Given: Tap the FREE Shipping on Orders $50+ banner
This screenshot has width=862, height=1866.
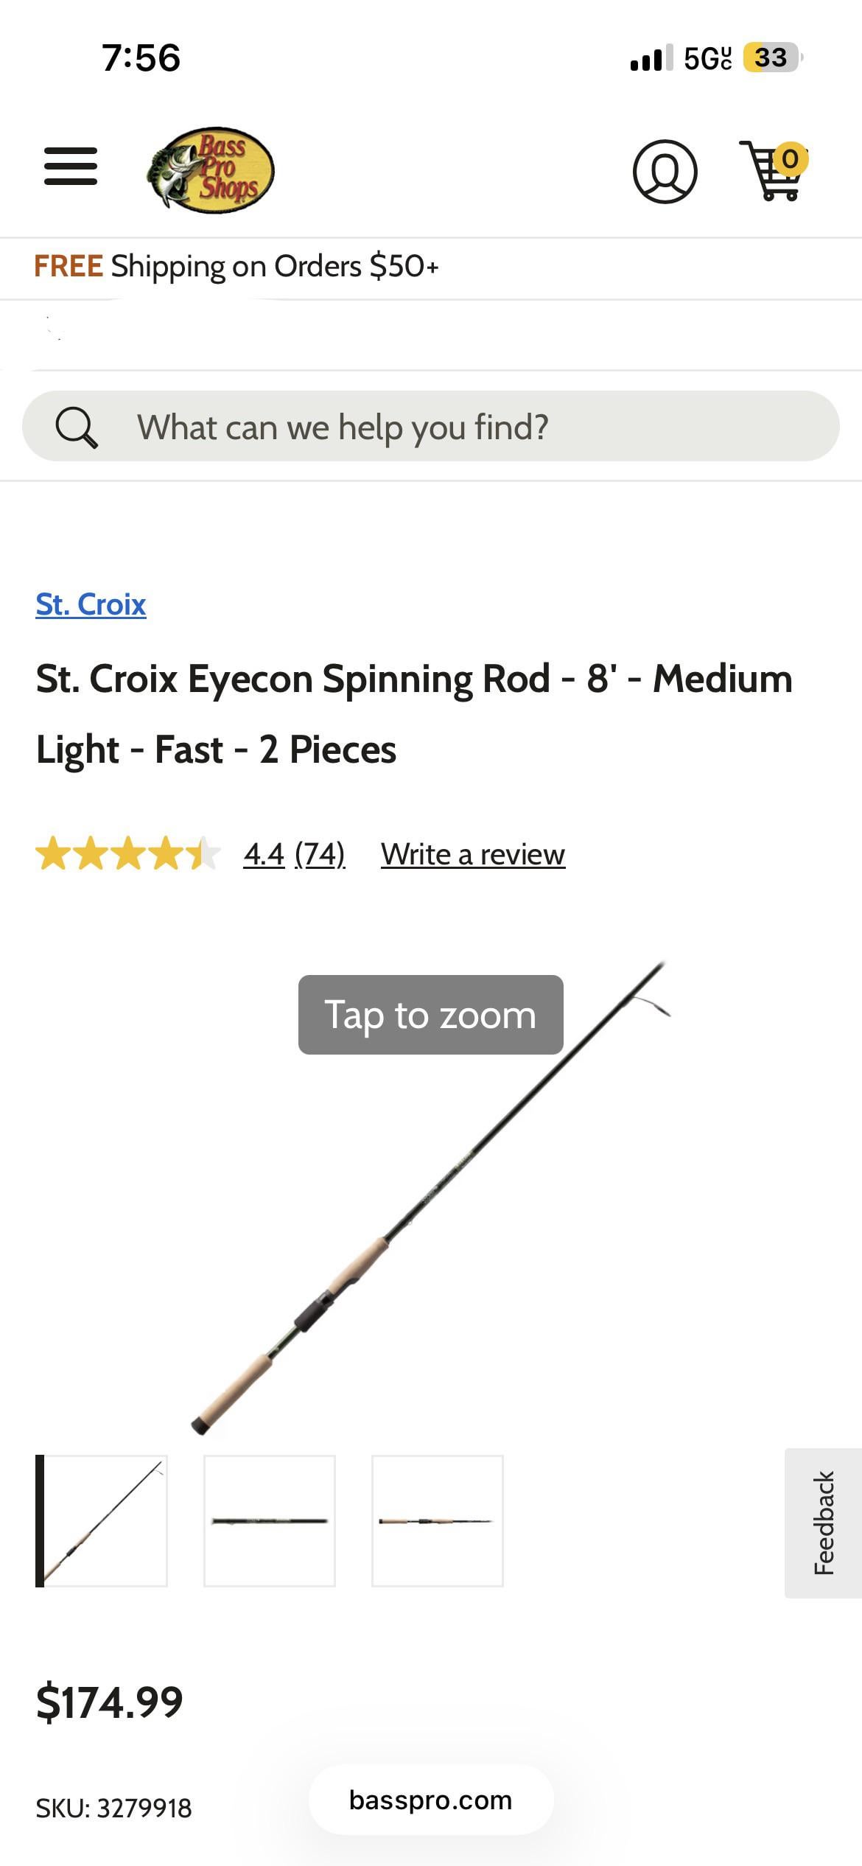Looking at the screenshot, I should point(236,267).
